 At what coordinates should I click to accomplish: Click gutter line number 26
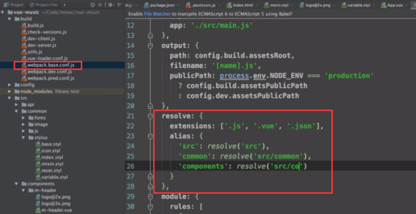(x=131, y=166)
